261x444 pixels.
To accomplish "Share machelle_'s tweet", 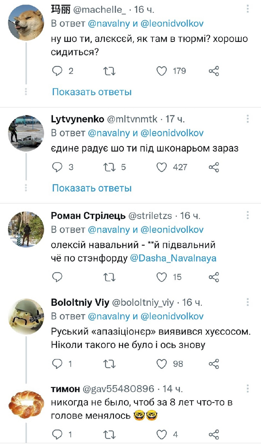I will [214, 71].
